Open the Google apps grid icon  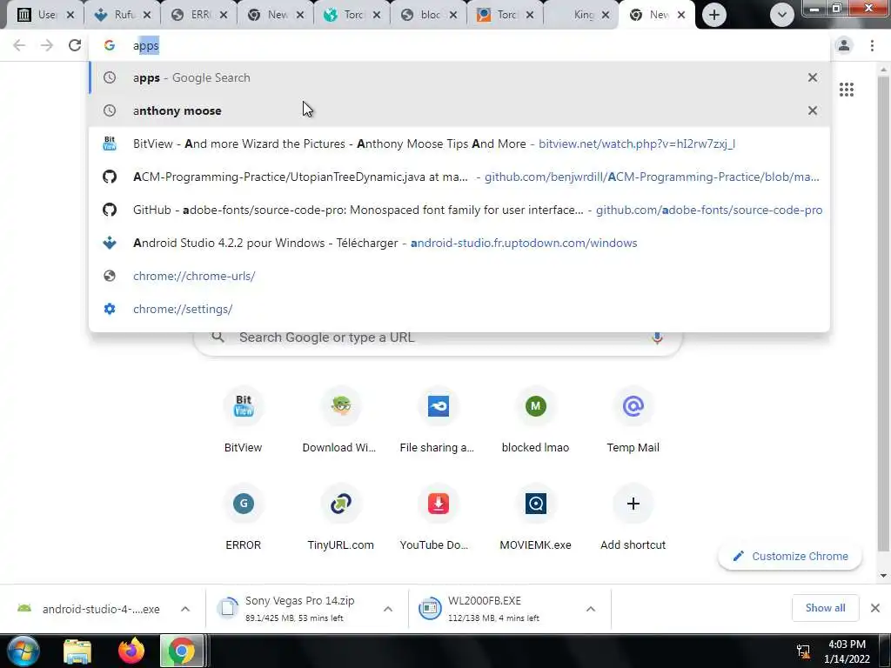tap(846, 90)
